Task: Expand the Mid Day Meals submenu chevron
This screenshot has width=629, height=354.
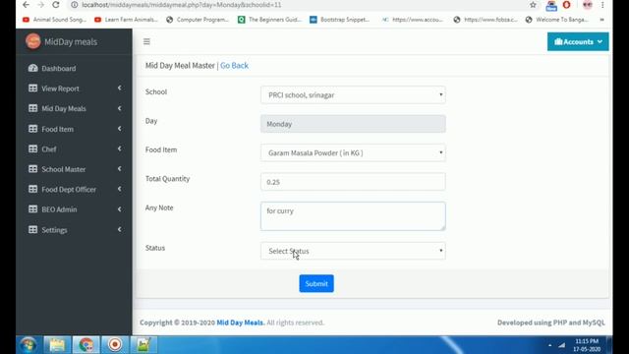Action: tap(120, 108)
